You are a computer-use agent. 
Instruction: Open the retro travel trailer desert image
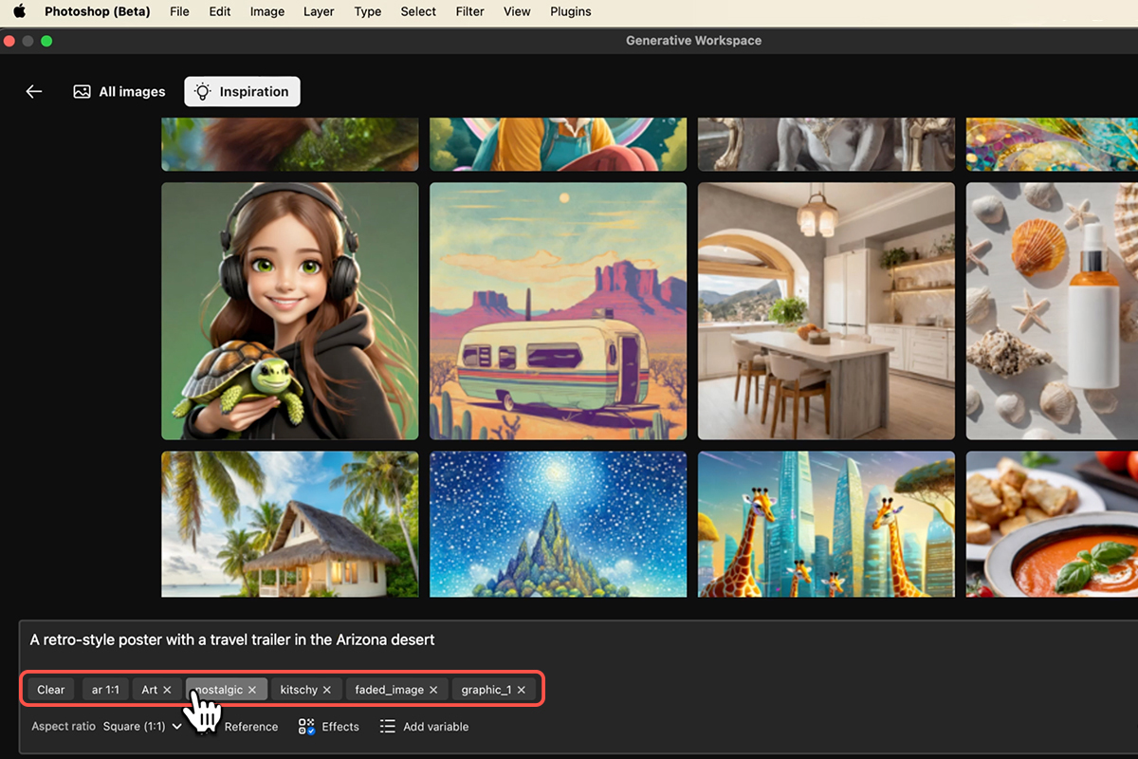pyautogui.click(x=559, y=311)
